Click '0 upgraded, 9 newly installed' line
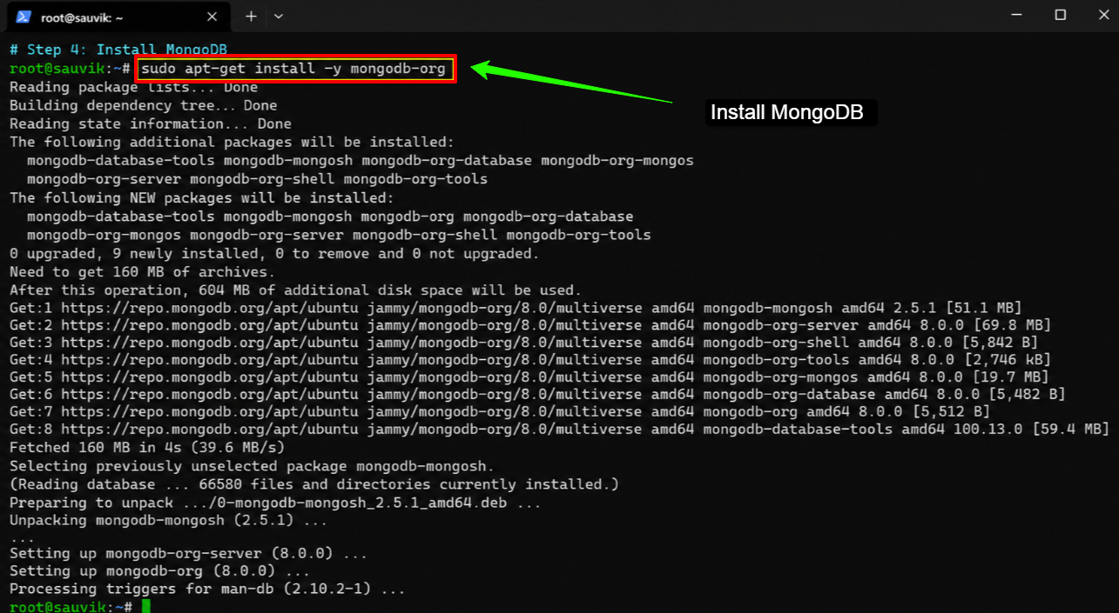This screenshot has height=613, width=1119. (274, 253)
